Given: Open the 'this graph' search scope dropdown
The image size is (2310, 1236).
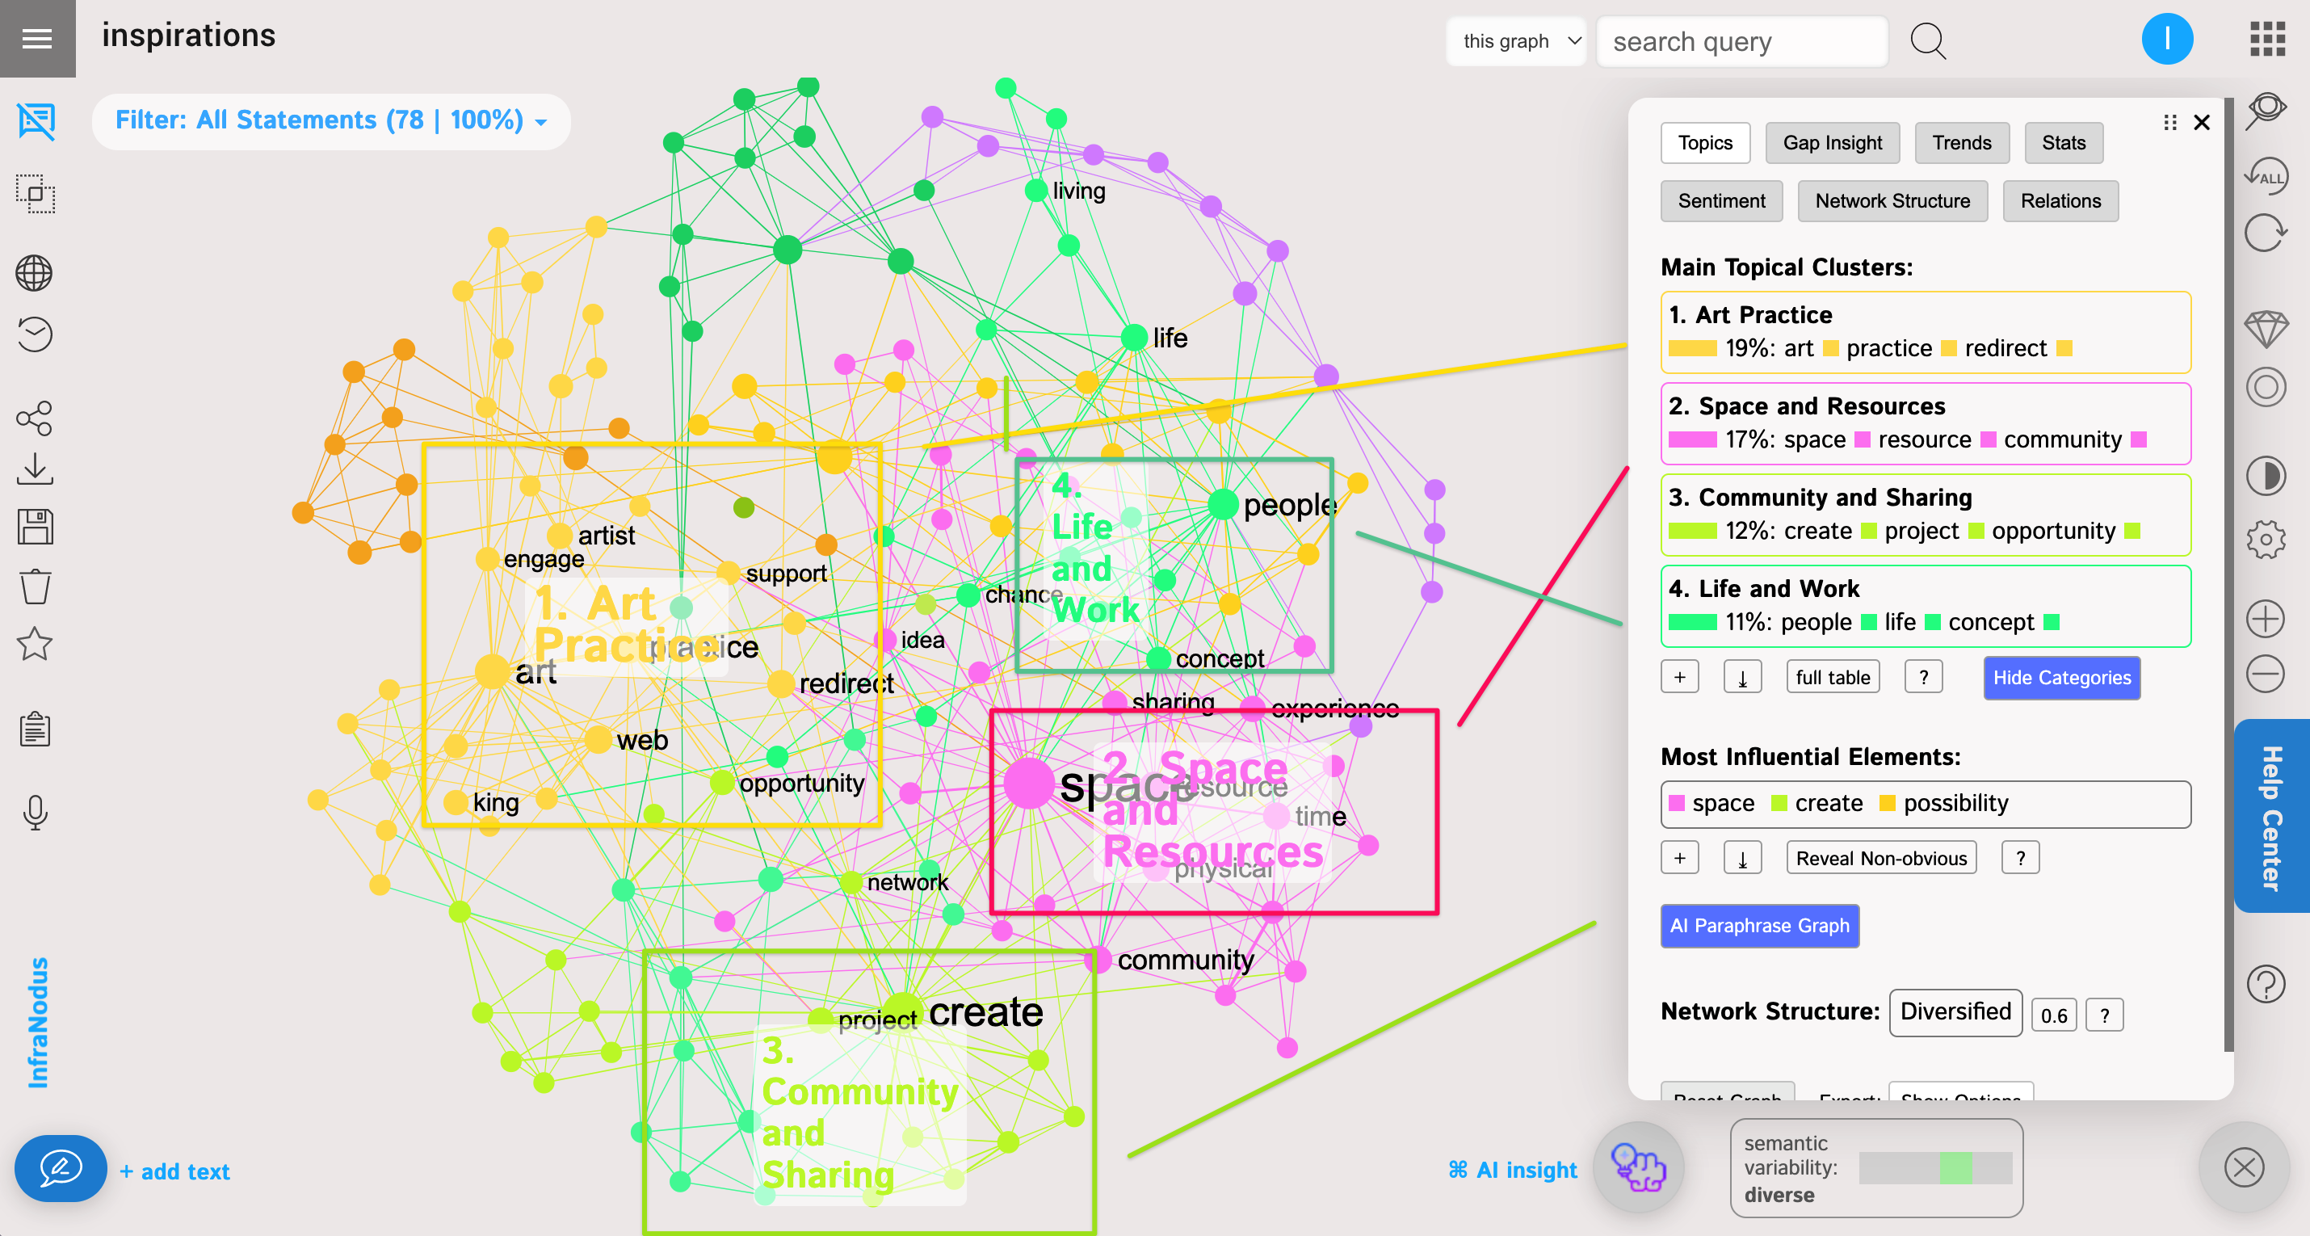Looking at the screenshot, I should pyautogui.click(x=1518, y=41).
